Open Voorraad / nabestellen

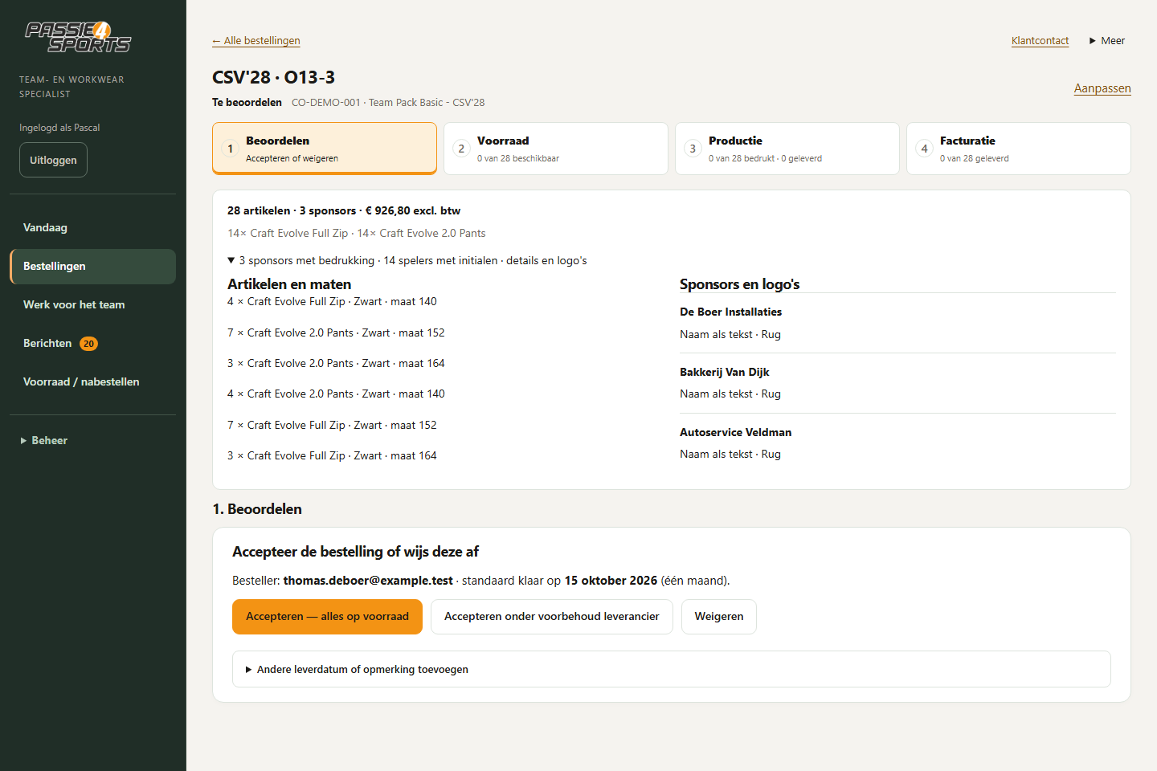click(92, 382)
